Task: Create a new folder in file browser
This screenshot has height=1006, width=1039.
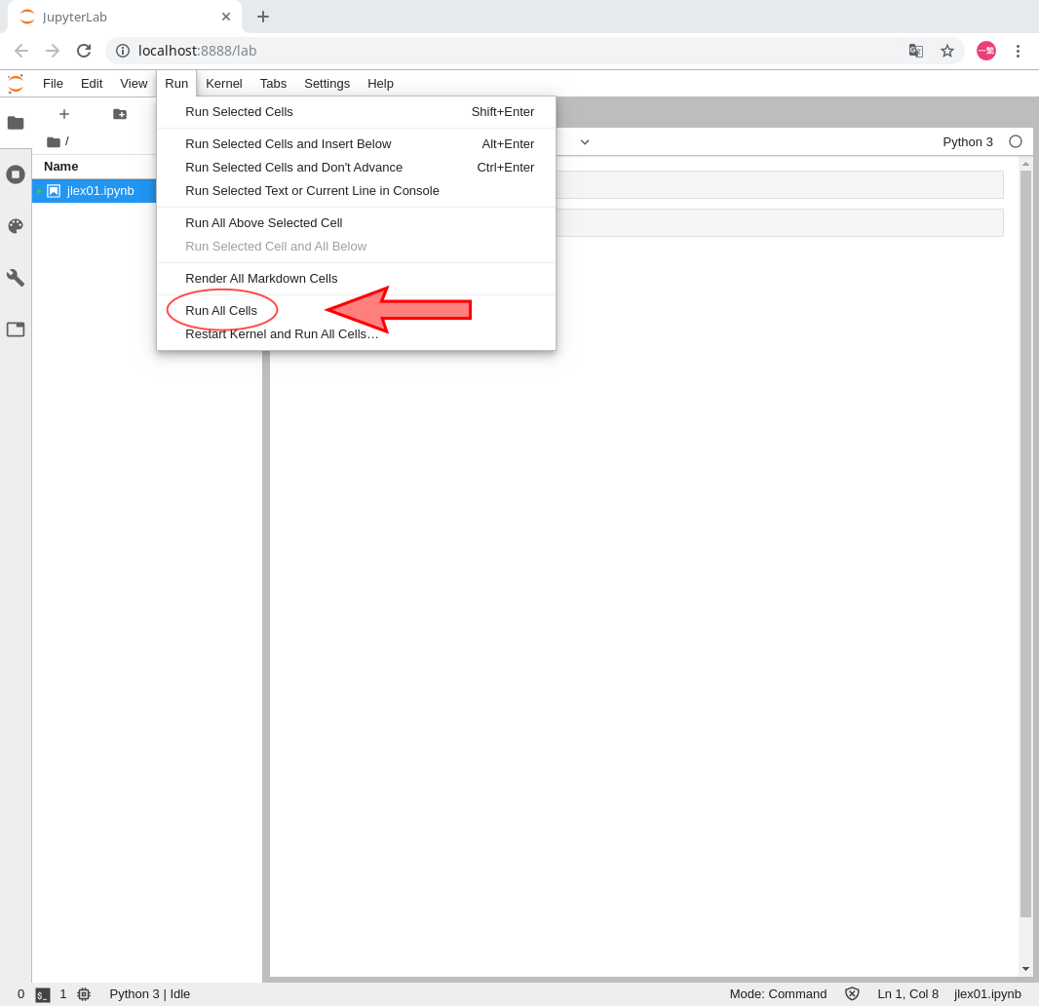Action: [120, 114]
